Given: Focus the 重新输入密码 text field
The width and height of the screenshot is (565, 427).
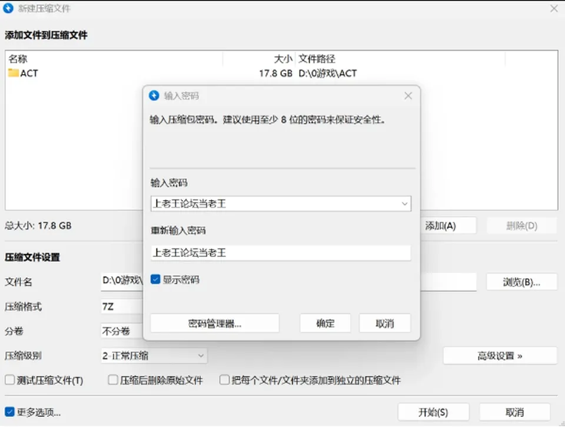Looking at the screenshot, I should pos(281,253).
